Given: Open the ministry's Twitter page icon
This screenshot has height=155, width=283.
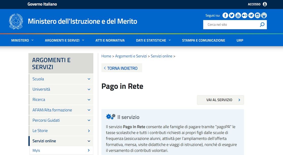Looking at the screenshot, I should coord(232,15).
